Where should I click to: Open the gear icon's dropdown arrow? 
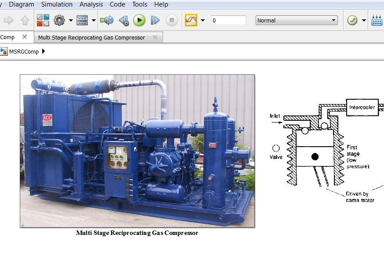(x=70, y=20)
